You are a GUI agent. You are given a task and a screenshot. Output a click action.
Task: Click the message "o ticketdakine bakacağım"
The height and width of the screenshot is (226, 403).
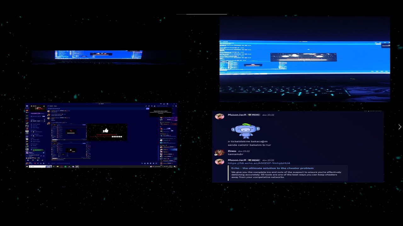pos(247,142)
